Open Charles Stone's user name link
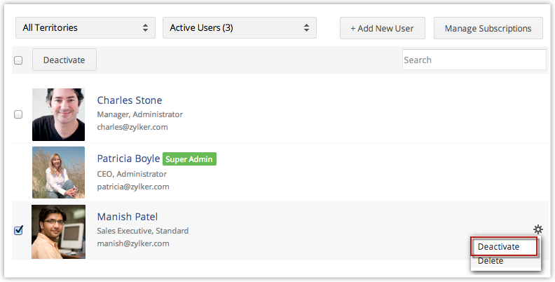 tap(130, 100)
